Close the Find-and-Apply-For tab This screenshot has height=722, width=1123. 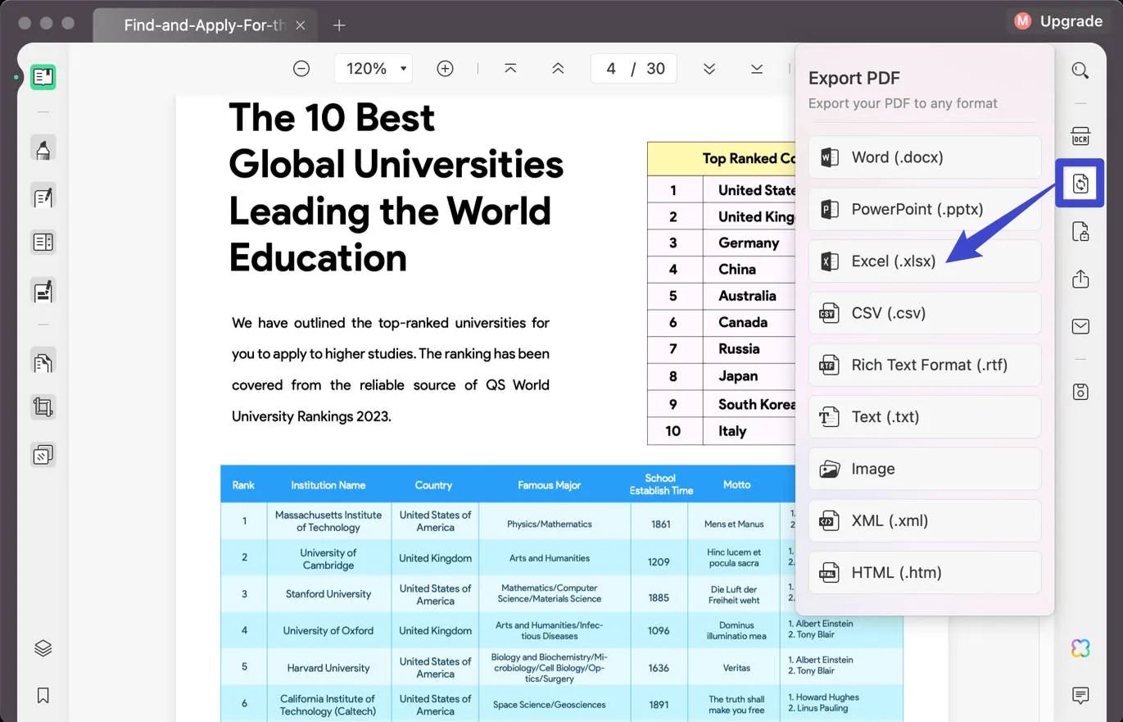tap(301, 25)
